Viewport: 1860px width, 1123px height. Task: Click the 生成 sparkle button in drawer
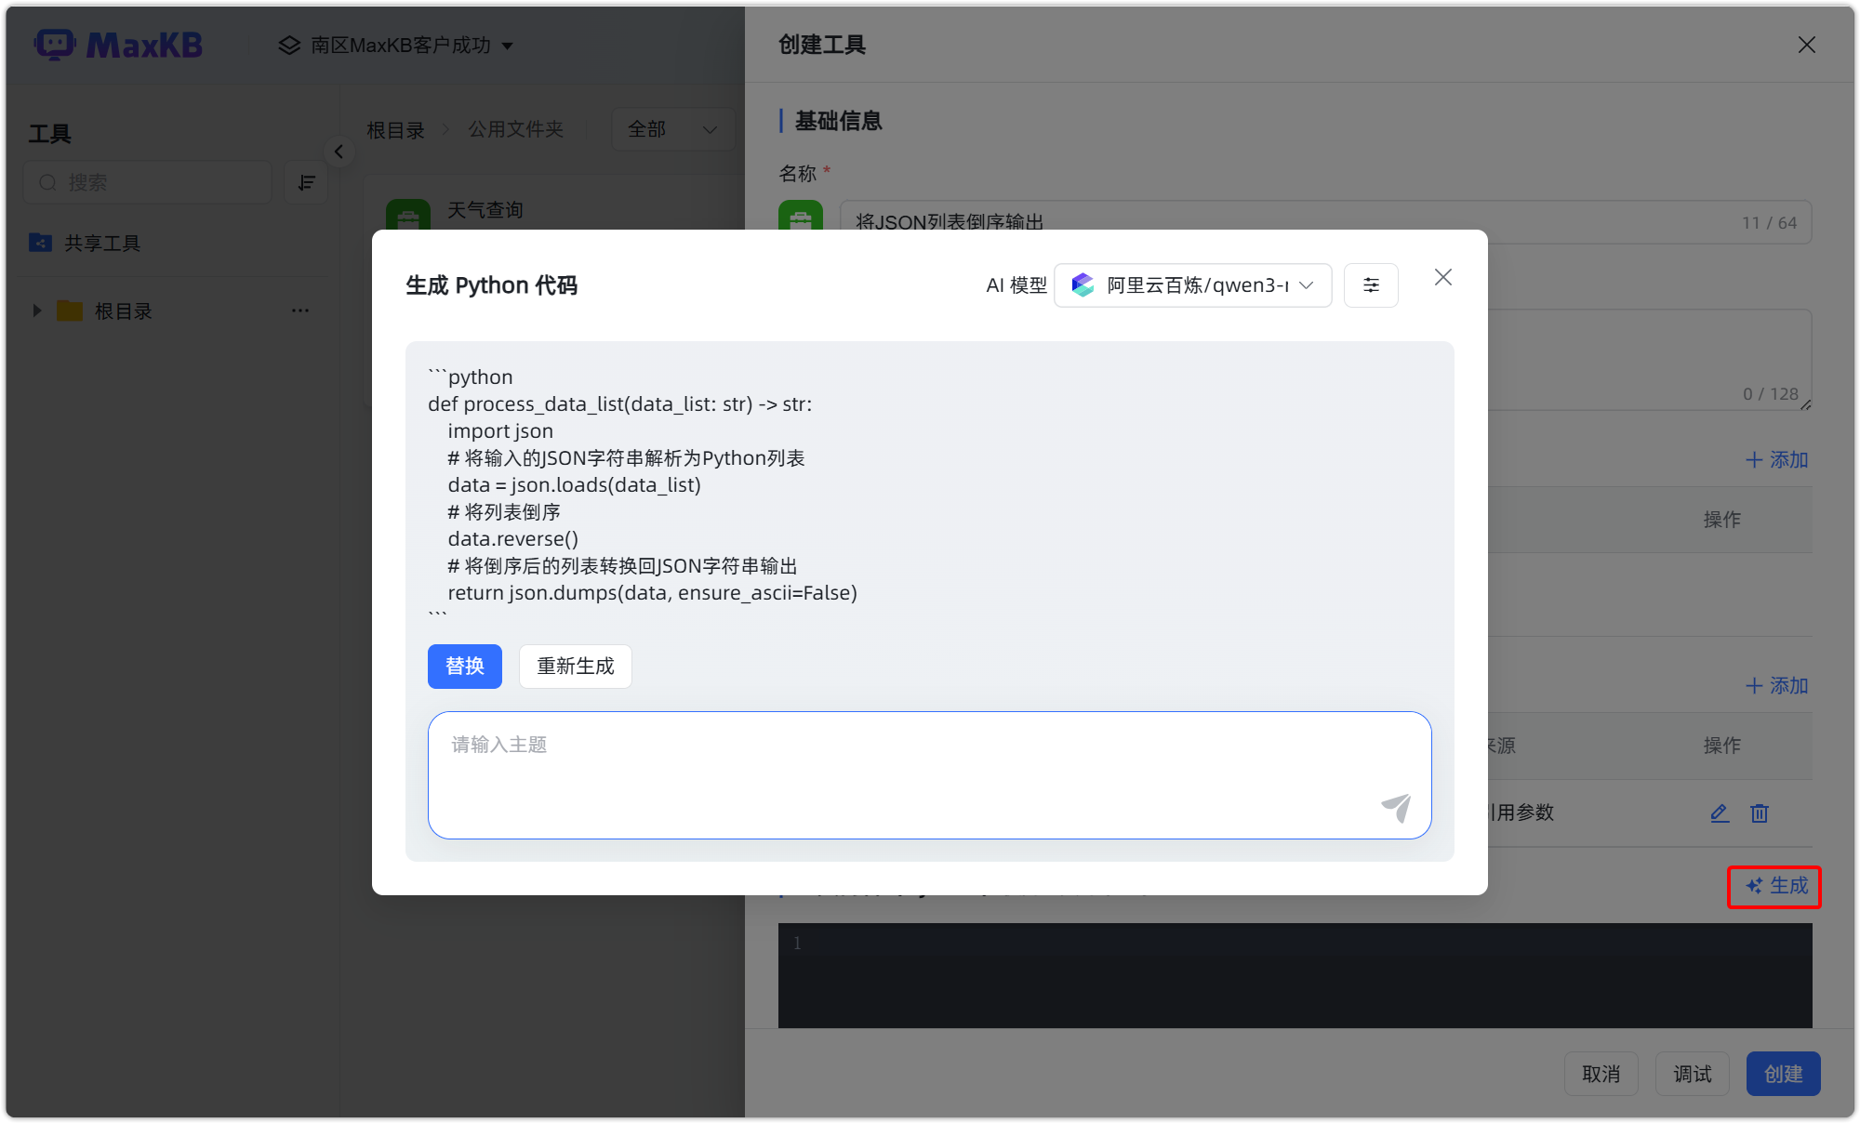[1774, 886]
